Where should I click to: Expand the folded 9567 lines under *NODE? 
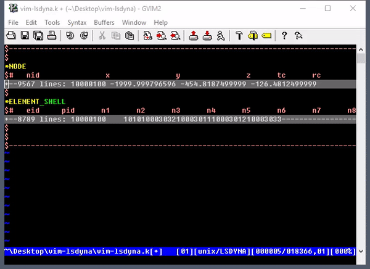click(180, 84)
